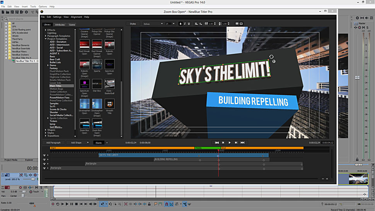
Task: Toggle underline text formatting
Action: [189, 24]
